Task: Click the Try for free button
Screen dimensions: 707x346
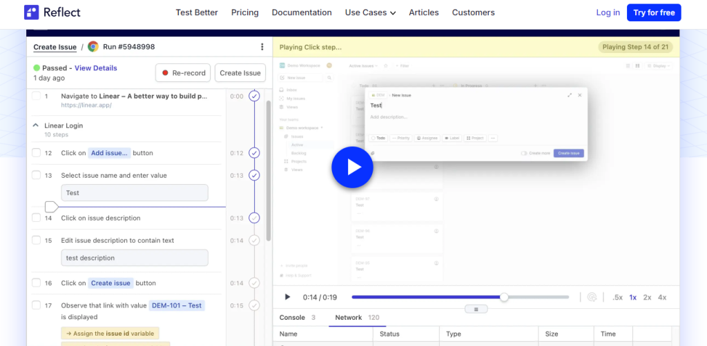Action: point(654,12)
